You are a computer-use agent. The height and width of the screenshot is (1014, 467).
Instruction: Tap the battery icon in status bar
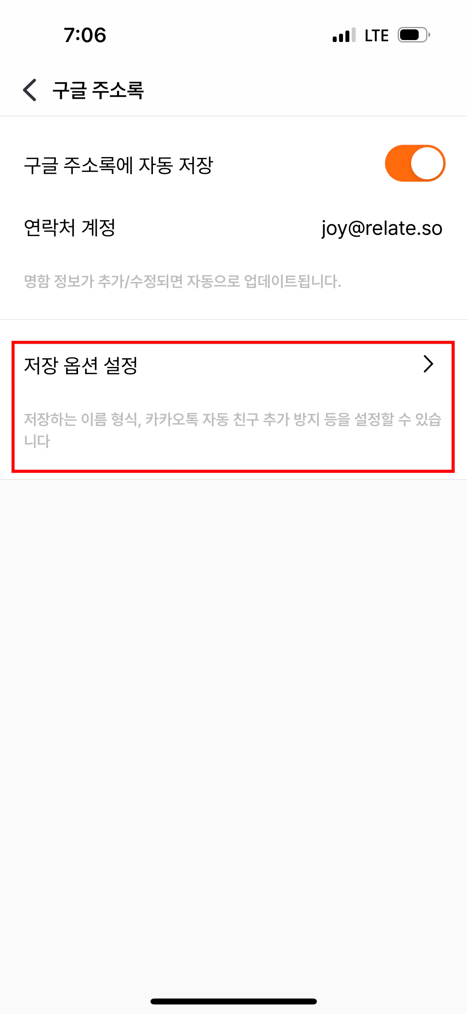pyautogui.click(x=414, y=35)
